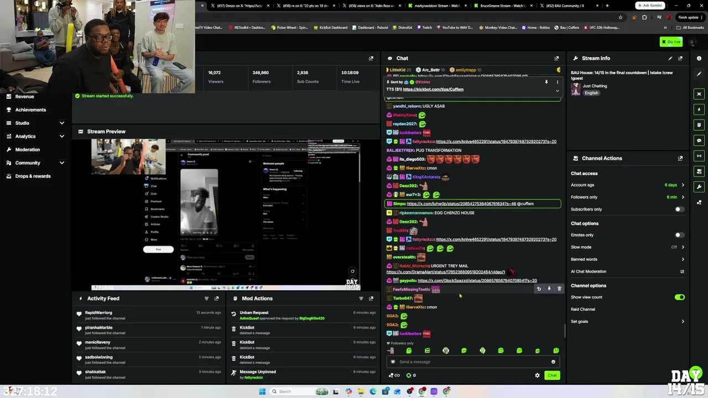Open the info icon in right sidebar

tap(699, 58)
